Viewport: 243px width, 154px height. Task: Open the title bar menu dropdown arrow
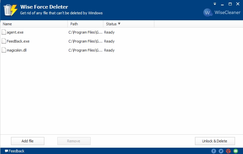point(215,4)
